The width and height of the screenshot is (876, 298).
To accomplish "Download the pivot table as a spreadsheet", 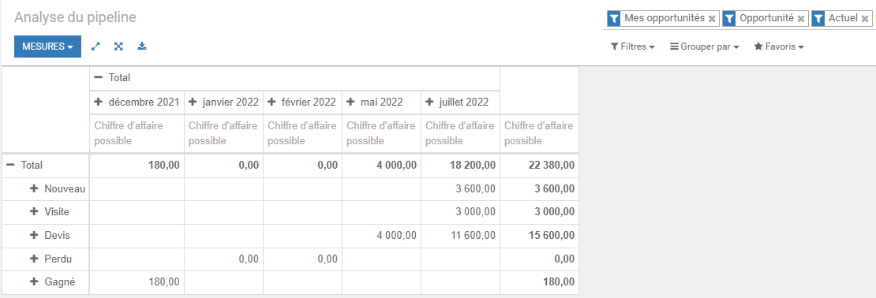I will point(142,47).
